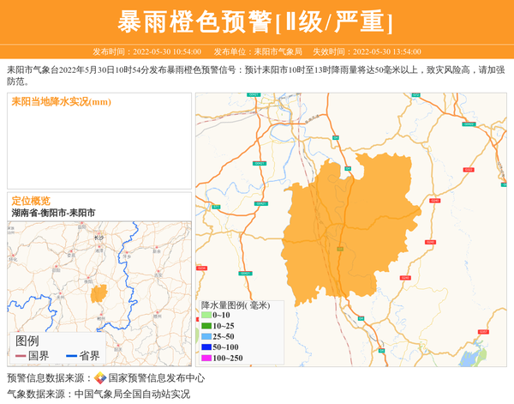Click 发布时间：2022-05-30 10:54:00 text
This screenshot has height=404, width=514.
(x=146, y=51)
